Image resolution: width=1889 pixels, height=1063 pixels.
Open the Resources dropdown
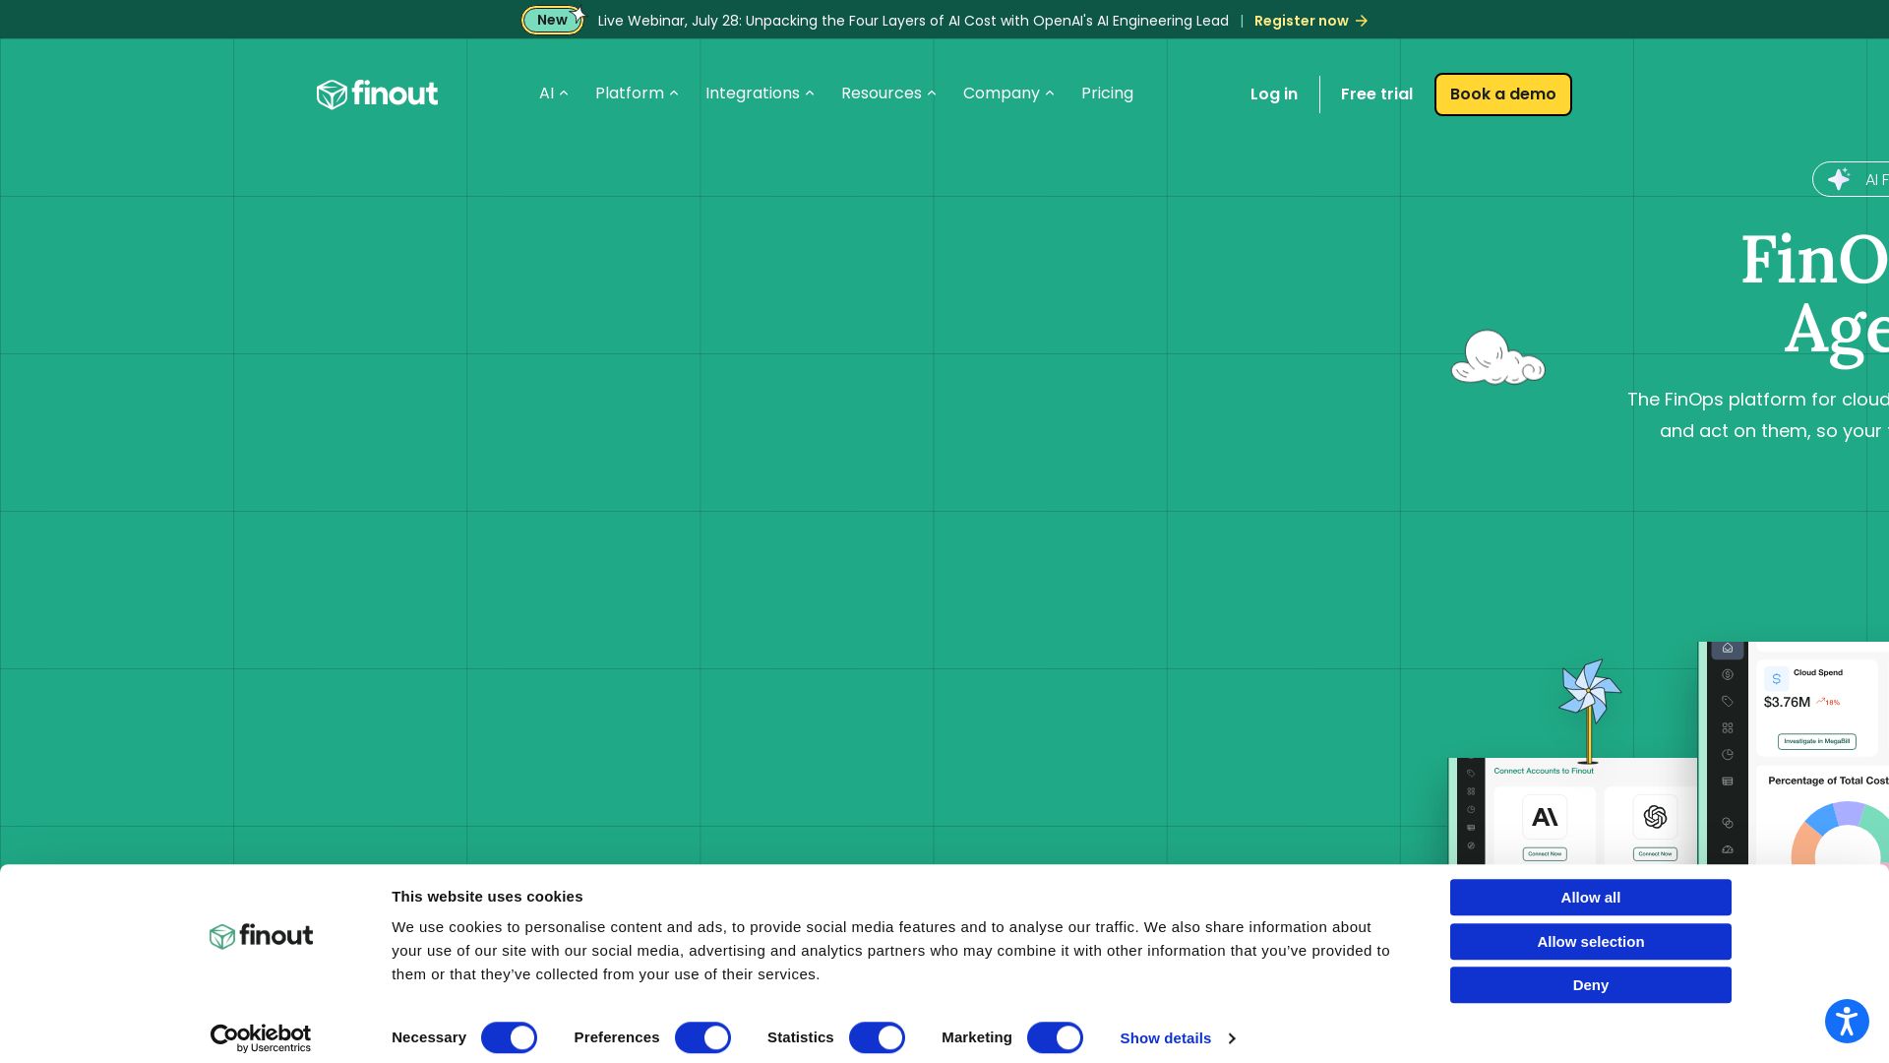(888, 94)
